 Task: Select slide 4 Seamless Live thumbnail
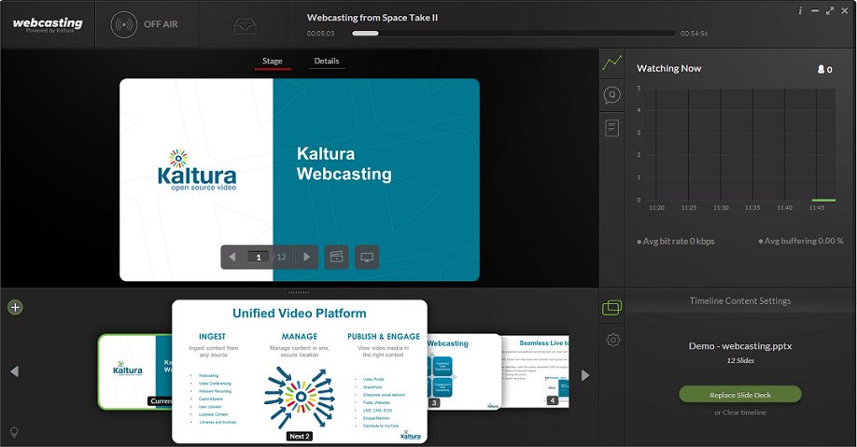tap(536, 371)
